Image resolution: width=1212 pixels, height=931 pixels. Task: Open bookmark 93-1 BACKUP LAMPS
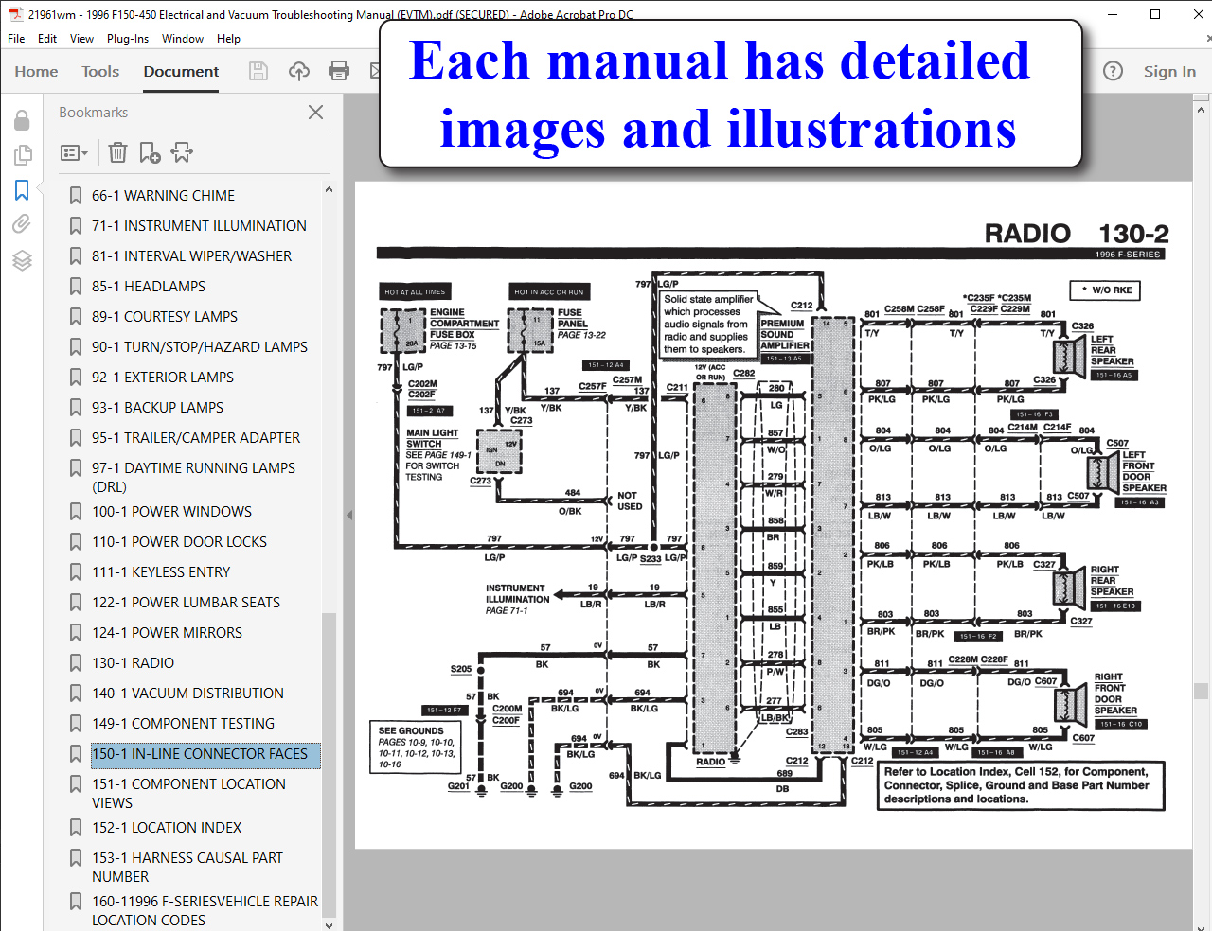tap(157, 408)
